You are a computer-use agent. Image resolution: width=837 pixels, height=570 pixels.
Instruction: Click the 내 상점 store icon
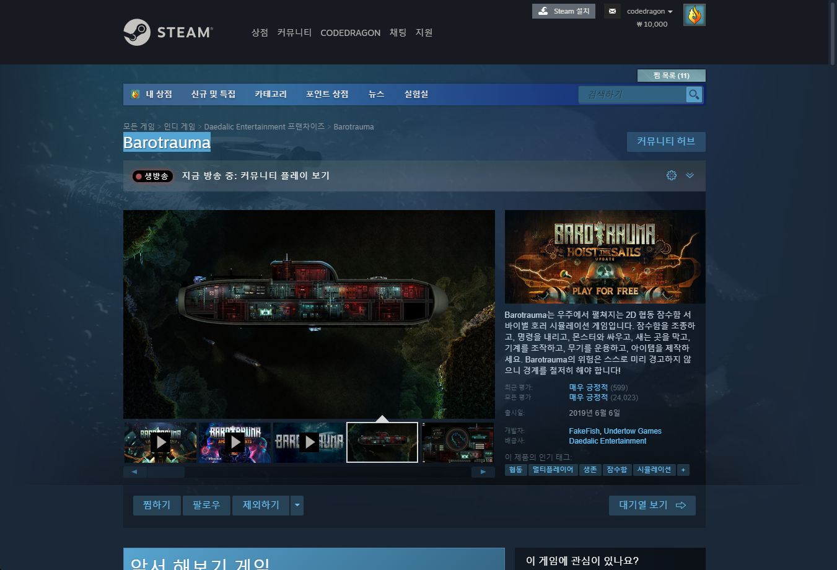[136, 94]
